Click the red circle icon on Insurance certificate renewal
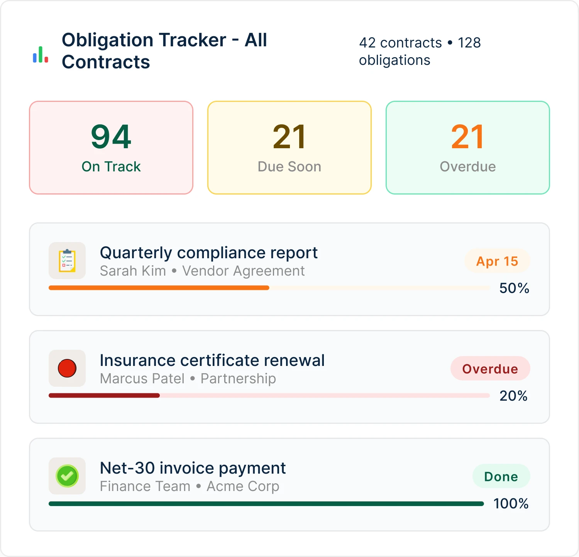The width and height of the screenshot is (579, 557). click(x=67, y=368)
